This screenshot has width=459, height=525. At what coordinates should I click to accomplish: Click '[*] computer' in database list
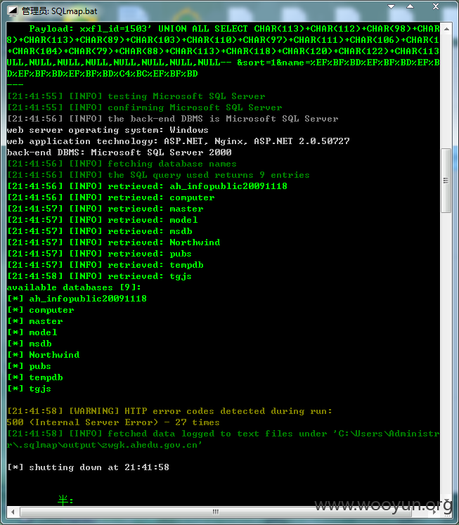pos(41,310)
